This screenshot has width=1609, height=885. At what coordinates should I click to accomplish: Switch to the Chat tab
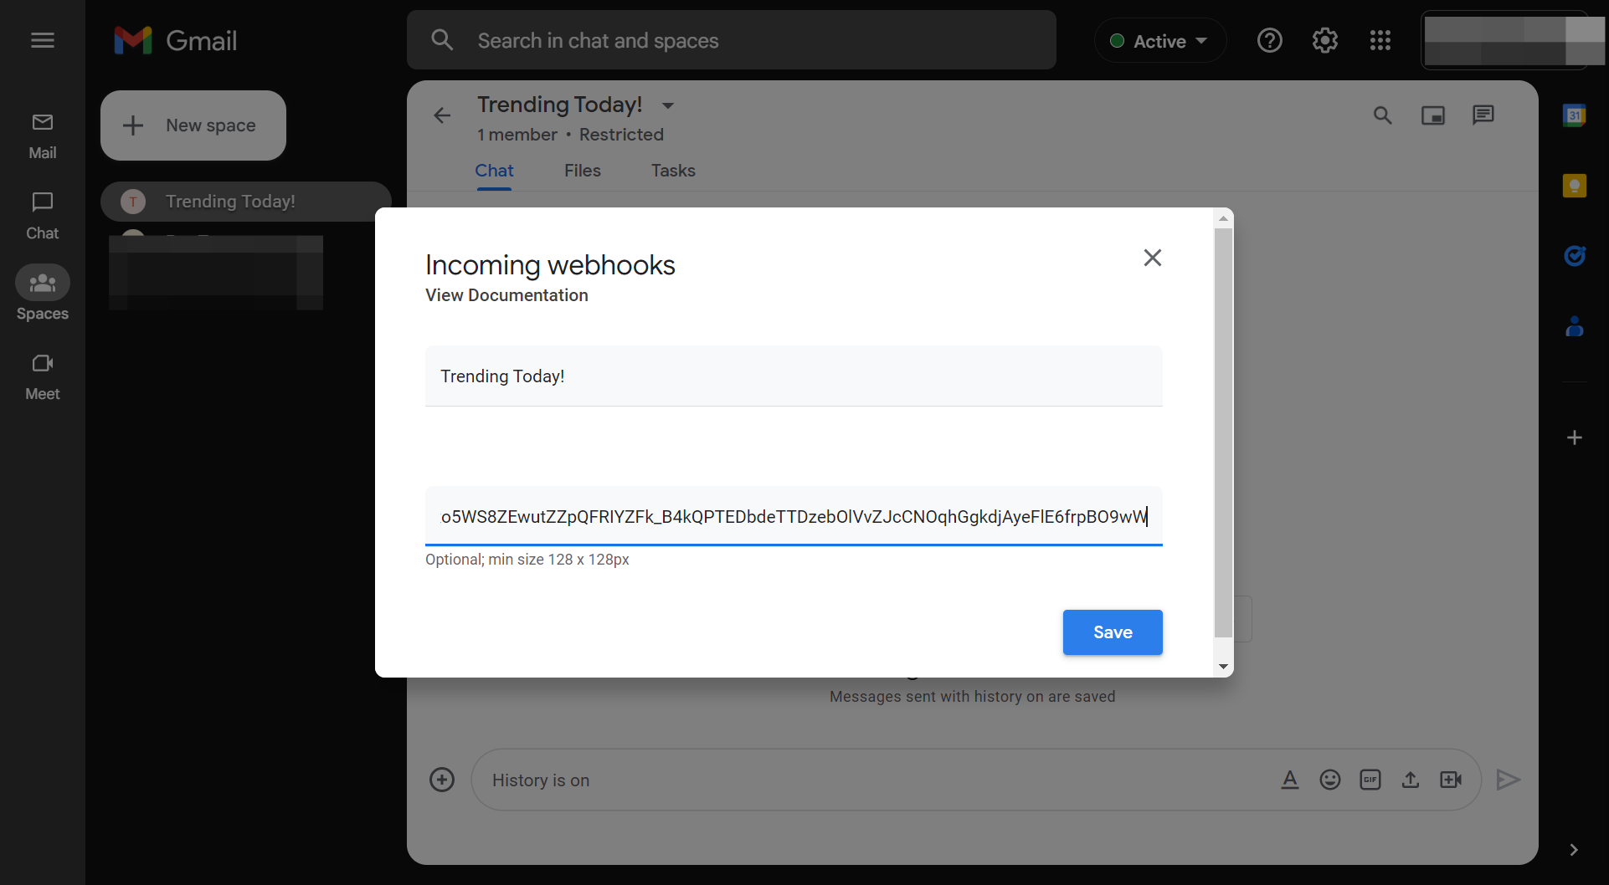[x=494, y=171]
